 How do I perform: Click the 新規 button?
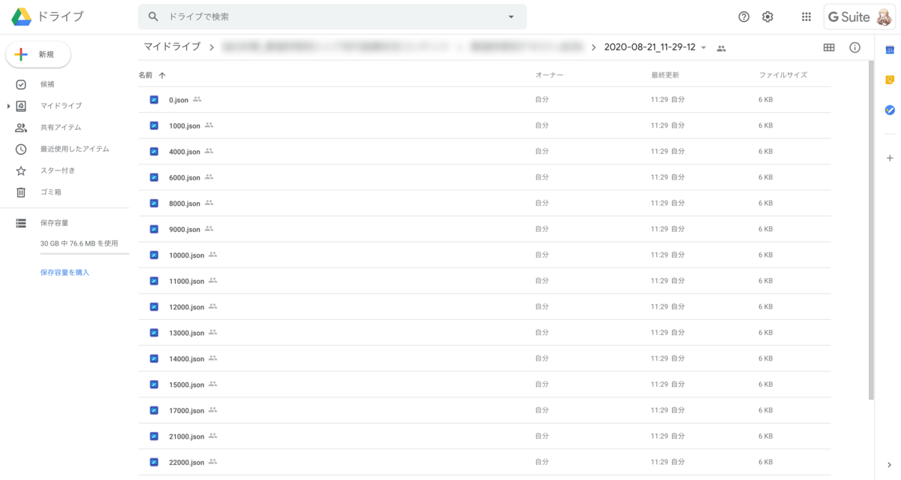point(38,54)
